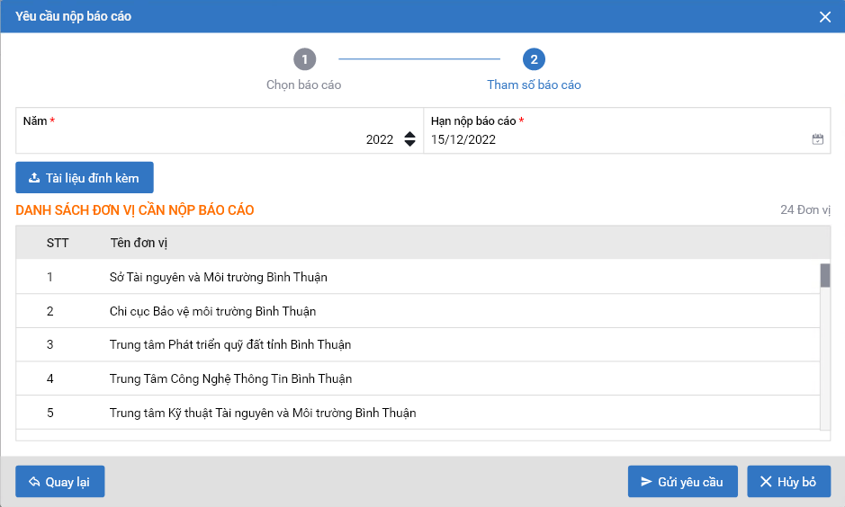Select step 2 circle Tham số báo cáo
This screenshot has width=845, height=507.
534,60
